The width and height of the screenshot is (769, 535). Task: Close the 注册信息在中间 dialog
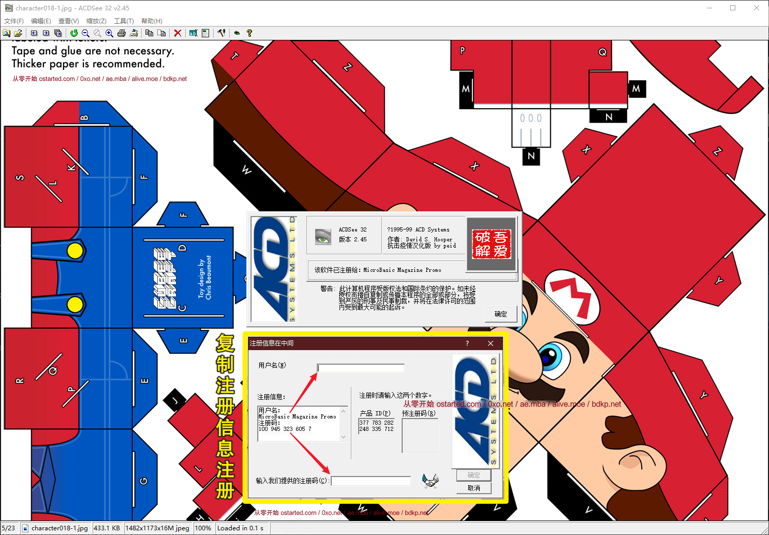coord(491,343)
